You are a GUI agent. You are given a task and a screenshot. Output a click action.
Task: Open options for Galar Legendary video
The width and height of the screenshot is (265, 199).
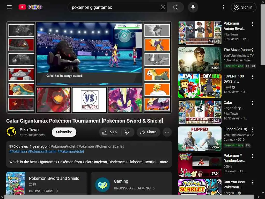pyautogui.click(x=252, y=103)
